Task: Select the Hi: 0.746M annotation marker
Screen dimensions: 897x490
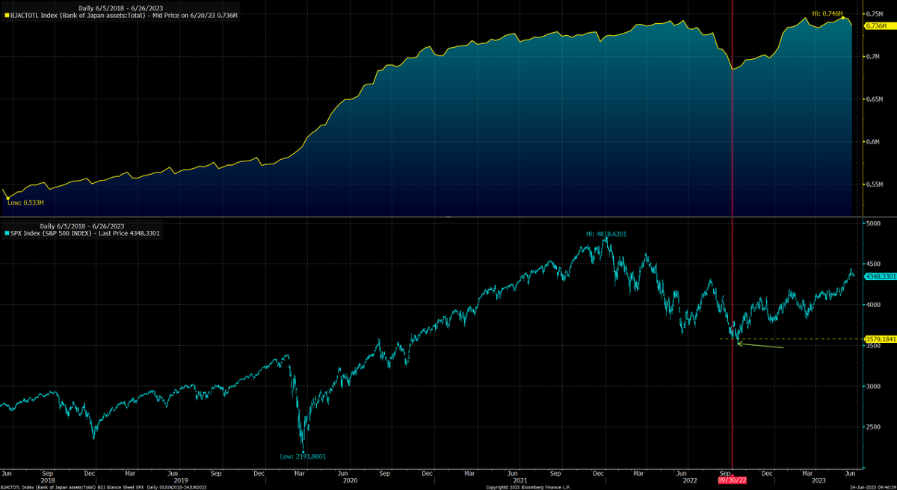Action: point(829,13)
